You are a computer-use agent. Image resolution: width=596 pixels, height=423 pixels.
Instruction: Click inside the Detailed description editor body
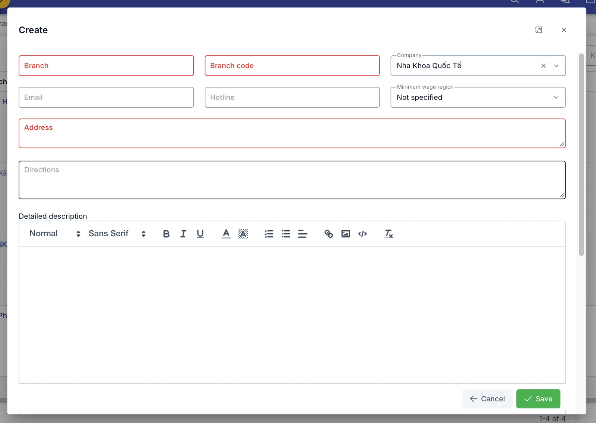coord(292,315)
